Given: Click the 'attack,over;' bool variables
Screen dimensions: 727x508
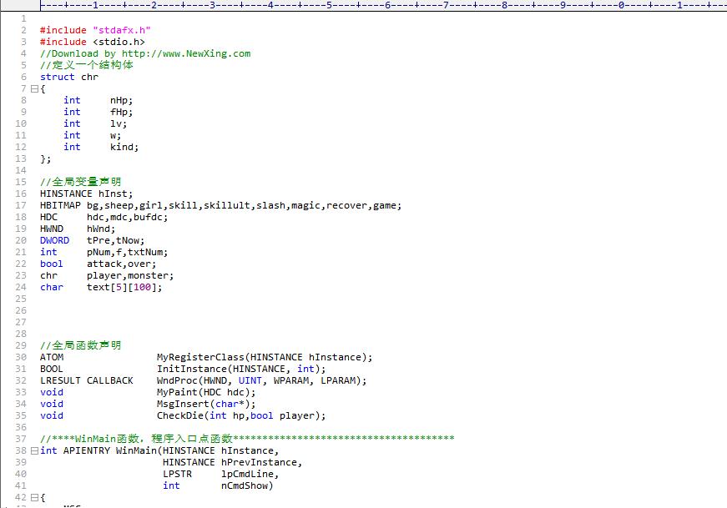Looking at the screenshot, I should 122,264.
